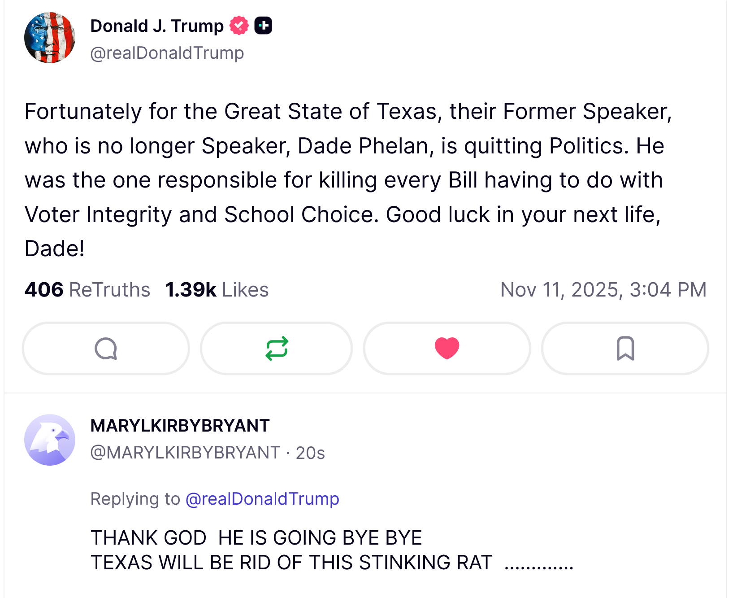ReTruth this post with the green arrows
This screenshot has width=737, height=598.
pyautogui.click(x=277, y=349)
